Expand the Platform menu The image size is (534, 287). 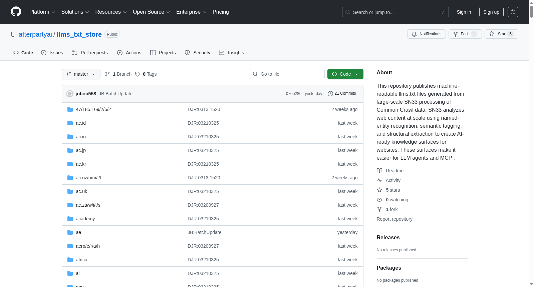[x=42, y=12]
